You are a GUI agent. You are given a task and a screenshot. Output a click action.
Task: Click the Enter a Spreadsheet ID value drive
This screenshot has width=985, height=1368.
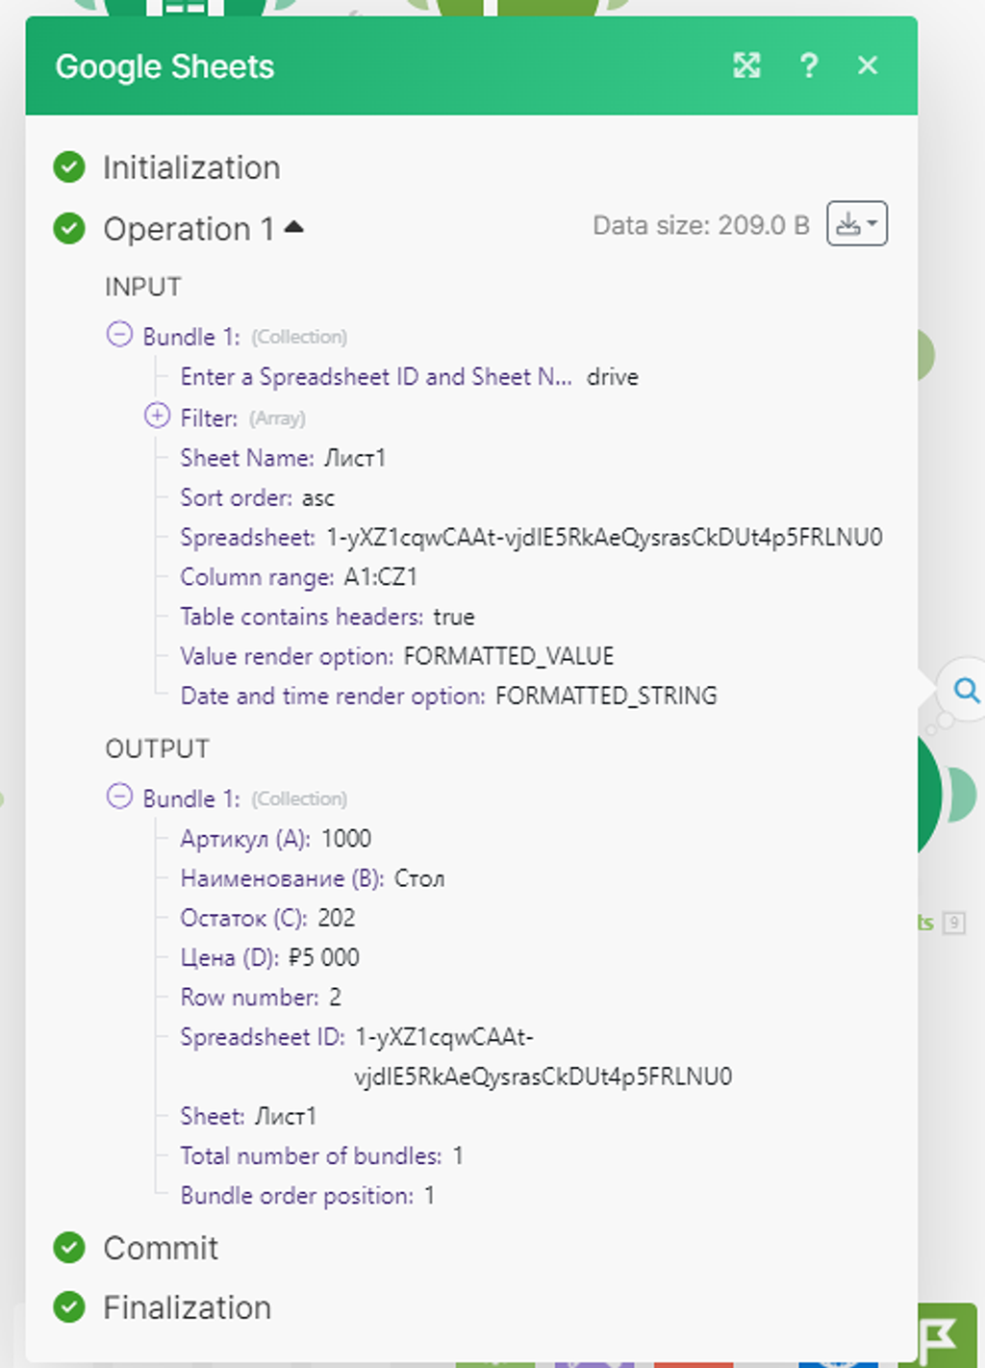pos(613,377)
